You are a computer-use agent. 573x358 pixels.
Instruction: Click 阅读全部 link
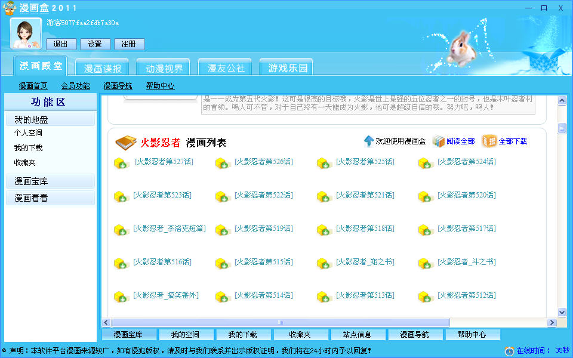[x=460, y=141]
